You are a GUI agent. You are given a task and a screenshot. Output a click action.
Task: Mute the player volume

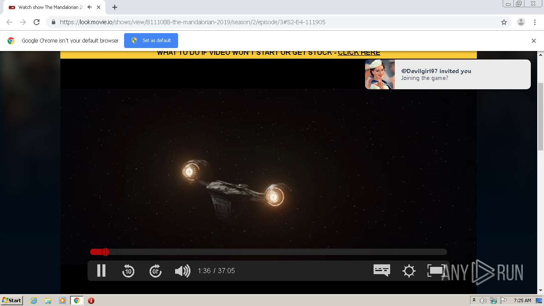tap(182, 271)
